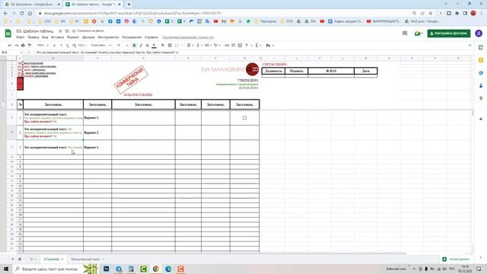Get add-ons with side panel plus
The image size is (487, 274).
(x=481, y=119)
